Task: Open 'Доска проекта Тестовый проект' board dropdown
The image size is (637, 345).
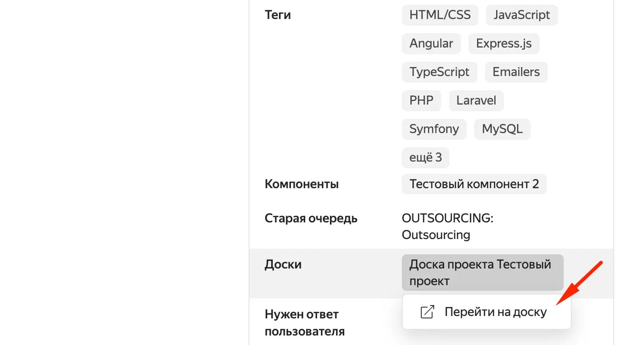Action: 482,272
